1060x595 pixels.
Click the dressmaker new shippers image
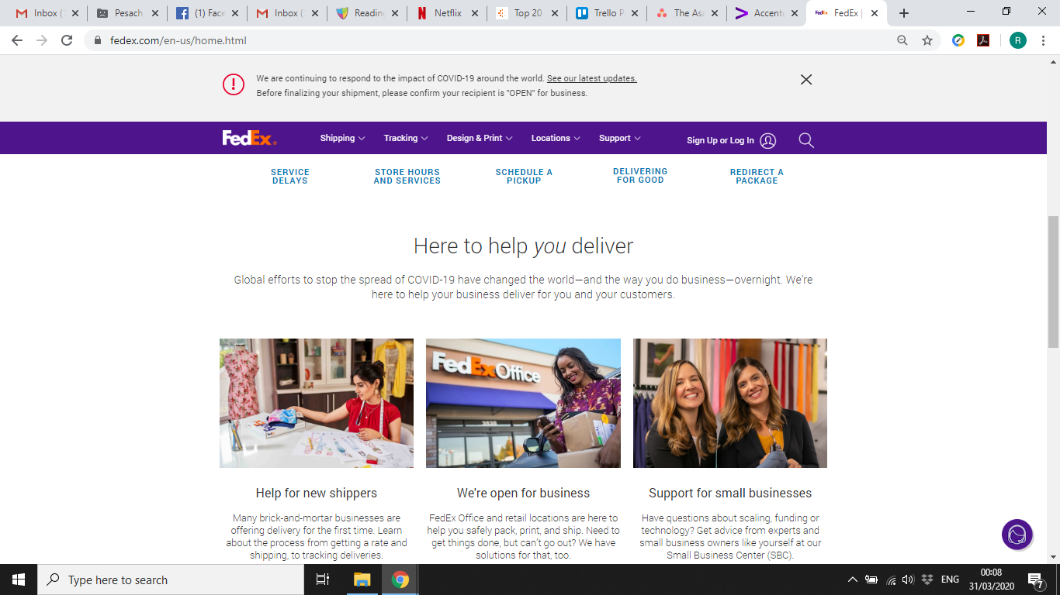[x=317, y=403]
